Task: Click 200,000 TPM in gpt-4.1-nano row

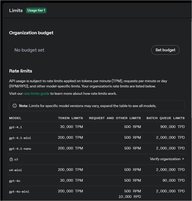Action: point(70,148)
